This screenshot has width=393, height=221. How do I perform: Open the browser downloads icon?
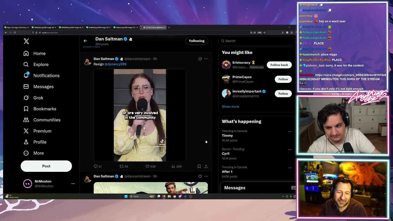pyautogui.click(x=283, y=33)
